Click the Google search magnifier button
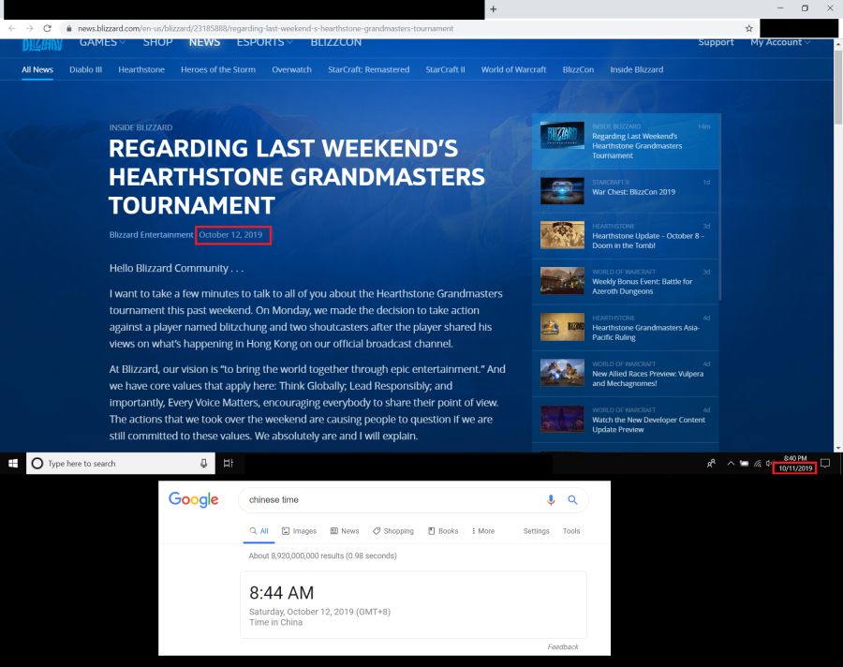843x667 pixels. (572, 499)
